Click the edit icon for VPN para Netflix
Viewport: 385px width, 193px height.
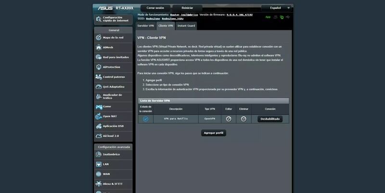click(x=229, y=119)
